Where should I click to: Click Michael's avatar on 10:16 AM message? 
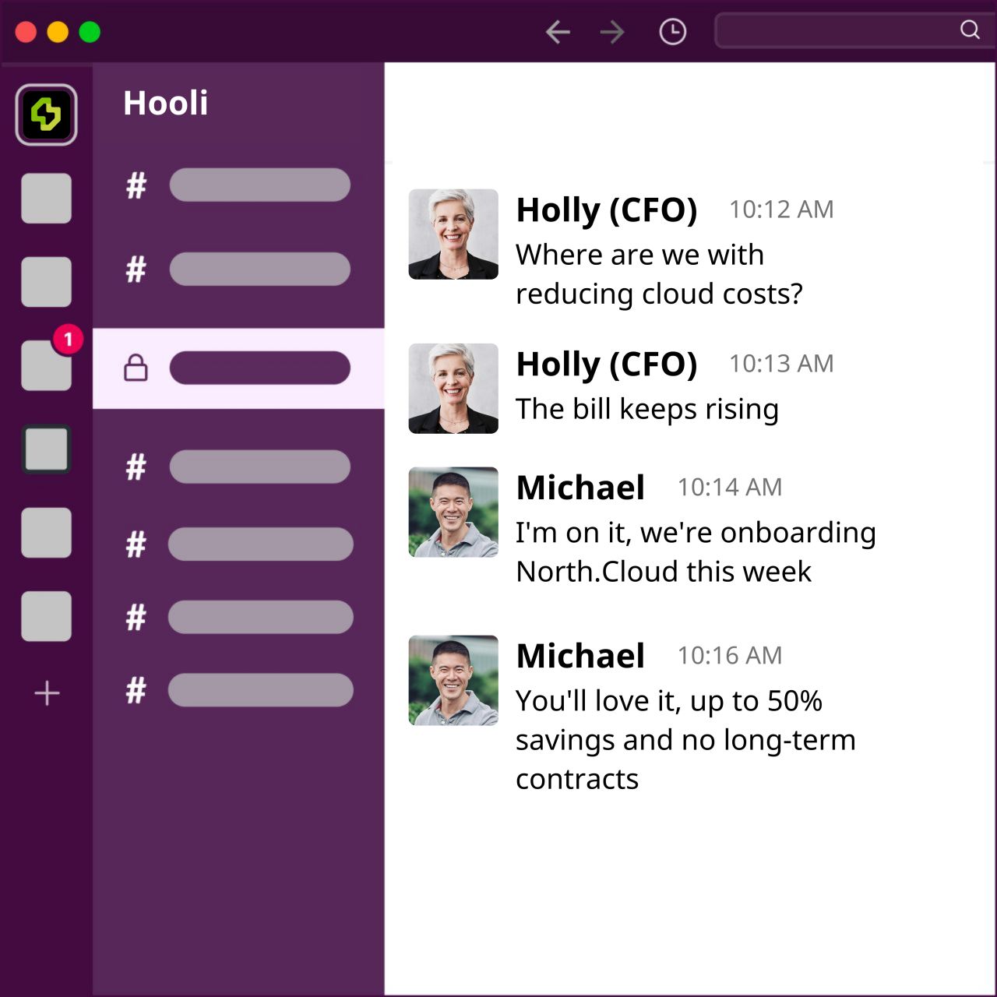[453, 680]
